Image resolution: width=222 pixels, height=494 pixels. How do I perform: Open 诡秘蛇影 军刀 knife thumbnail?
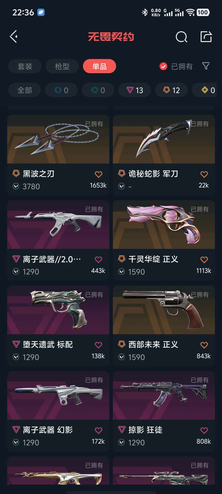pyautogui.click(x=164, y=139)
